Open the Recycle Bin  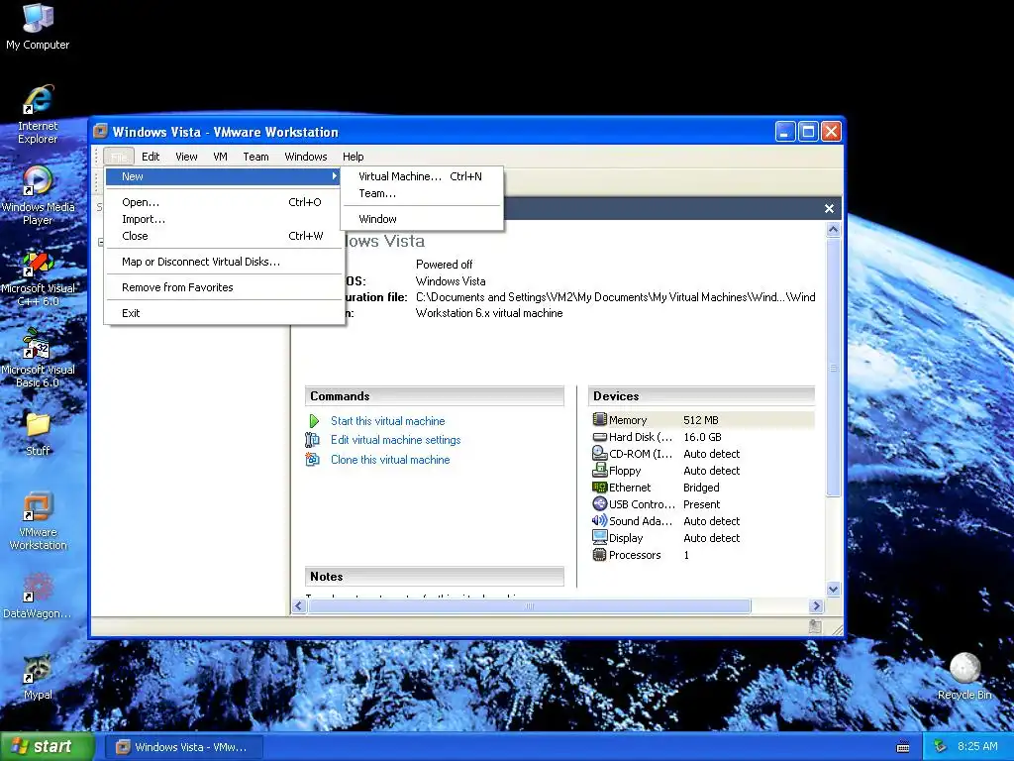[x=964, y=677]
